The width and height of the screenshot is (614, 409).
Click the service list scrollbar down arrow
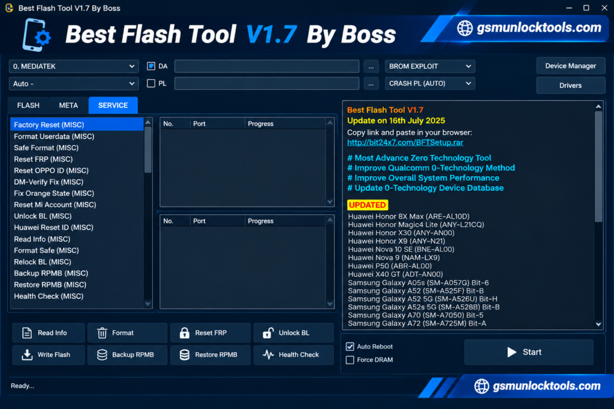(x=148, y=304)
